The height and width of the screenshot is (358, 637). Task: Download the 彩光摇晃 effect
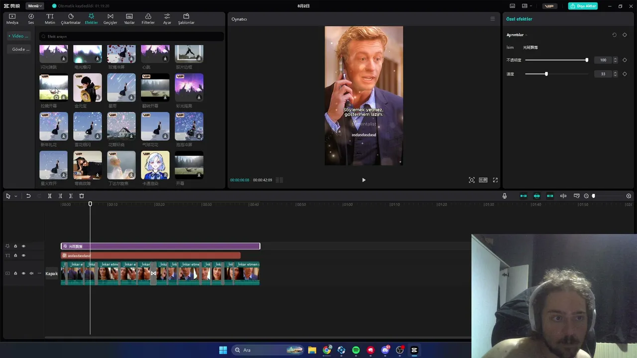199,97
